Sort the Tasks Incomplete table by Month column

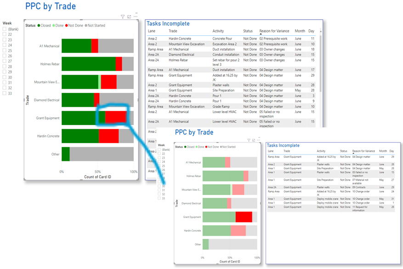pyautogui.click(x=300, y=30)
